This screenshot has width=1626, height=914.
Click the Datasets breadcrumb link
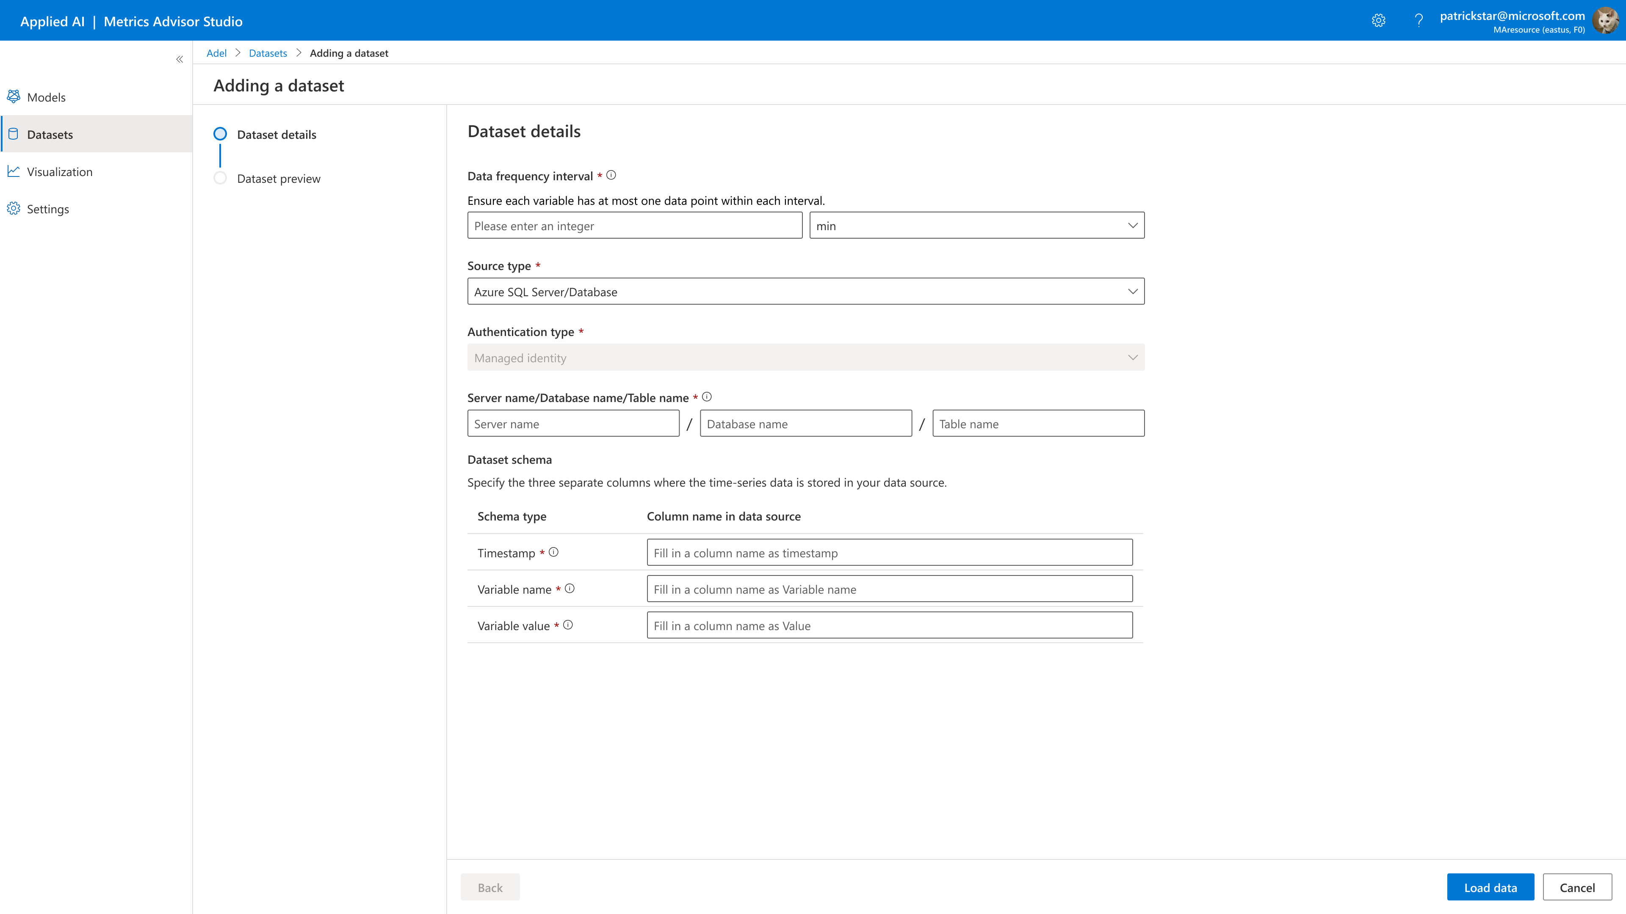[x=268, y=53]
